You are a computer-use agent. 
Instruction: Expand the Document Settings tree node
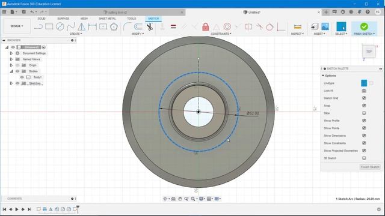coord(11,53)
